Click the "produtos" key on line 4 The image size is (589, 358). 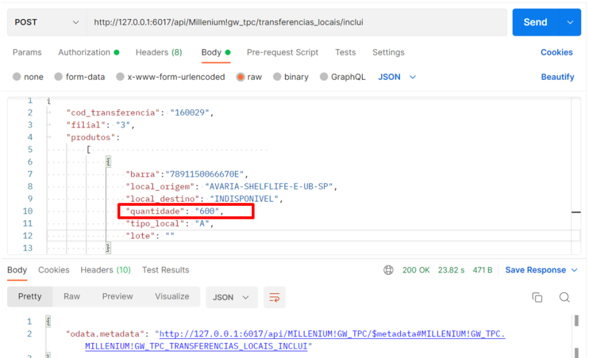click(x=91, y=137)
